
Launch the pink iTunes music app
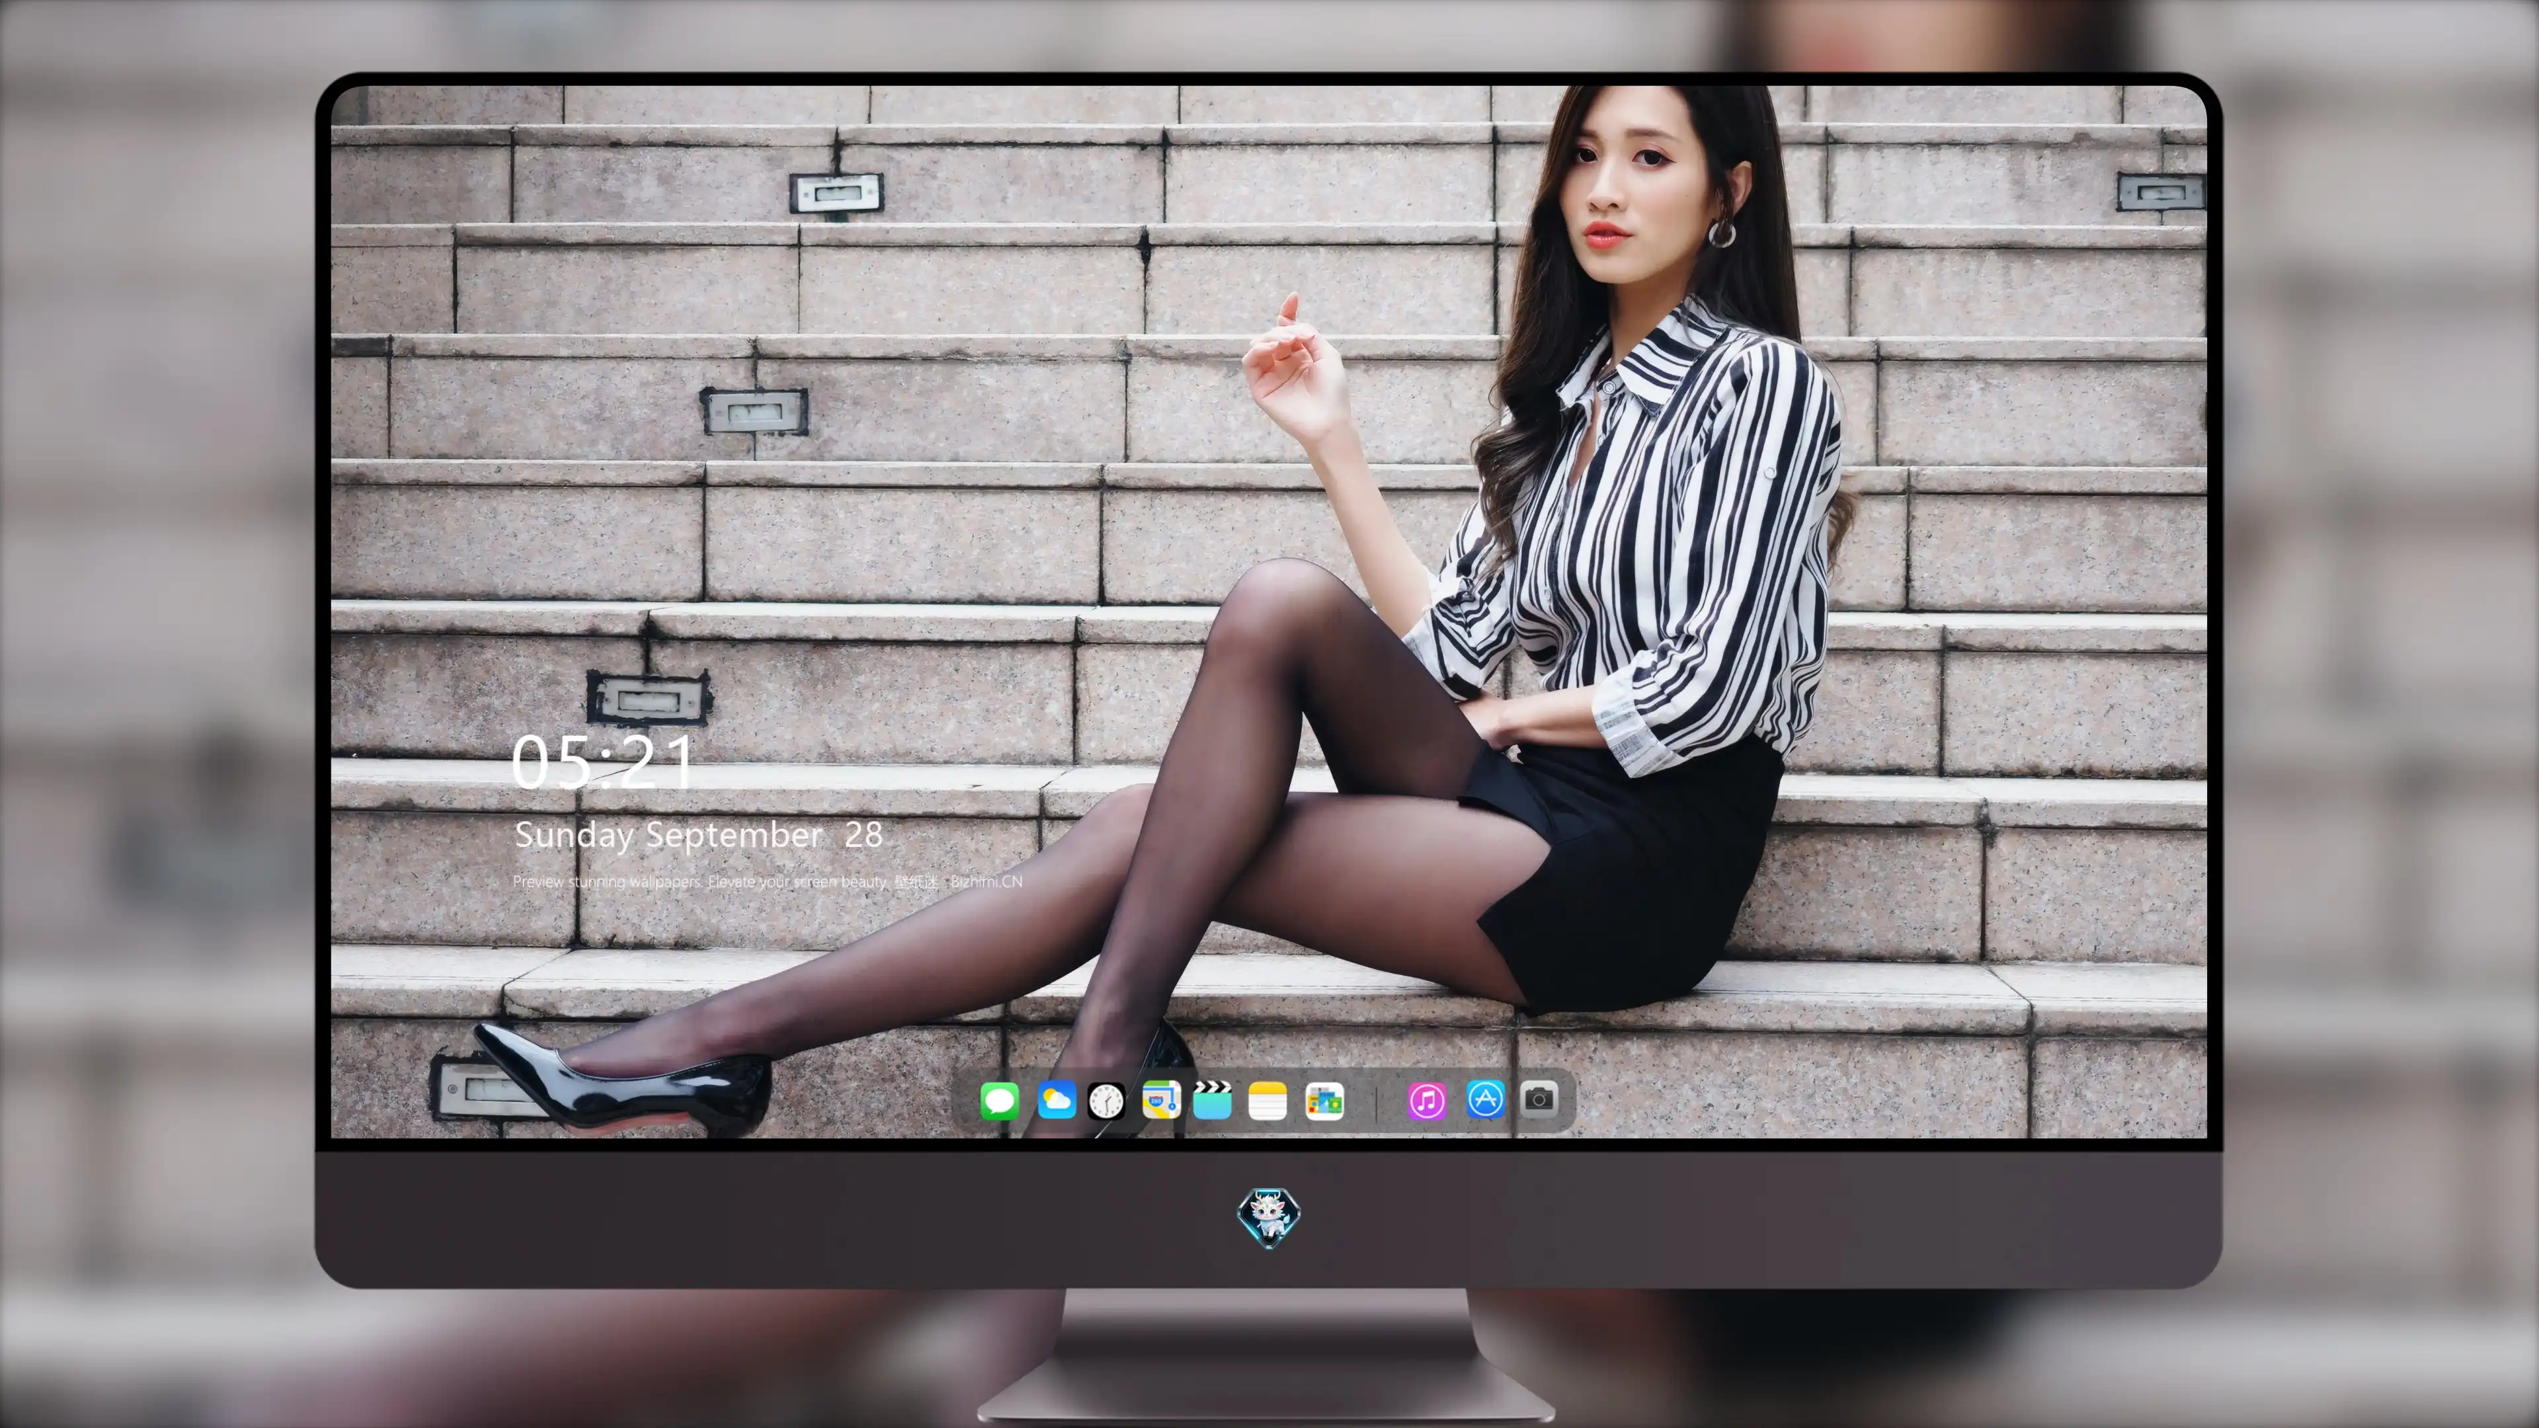click(1428, 1101)
